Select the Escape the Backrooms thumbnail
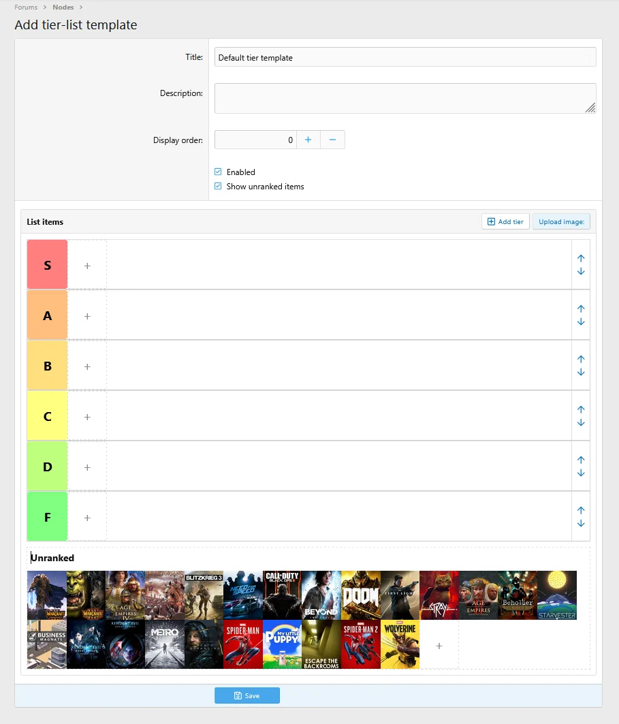Viewport: 619px width, 724px height. [x=321, y=644]
